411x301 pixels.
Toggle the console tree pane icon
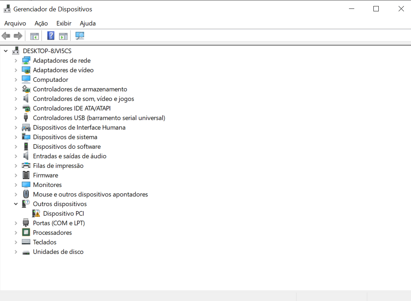[34, 36]
